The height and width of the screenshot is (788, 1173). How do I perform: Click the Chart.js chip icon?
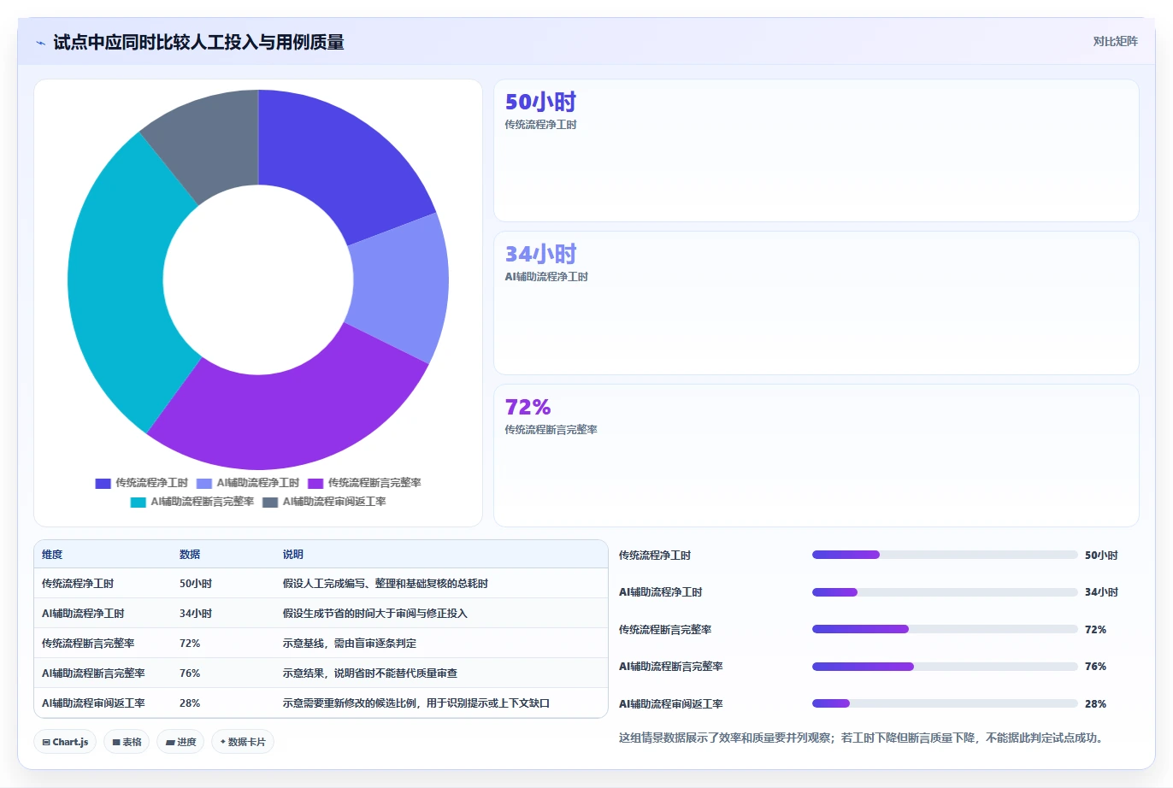46,743
